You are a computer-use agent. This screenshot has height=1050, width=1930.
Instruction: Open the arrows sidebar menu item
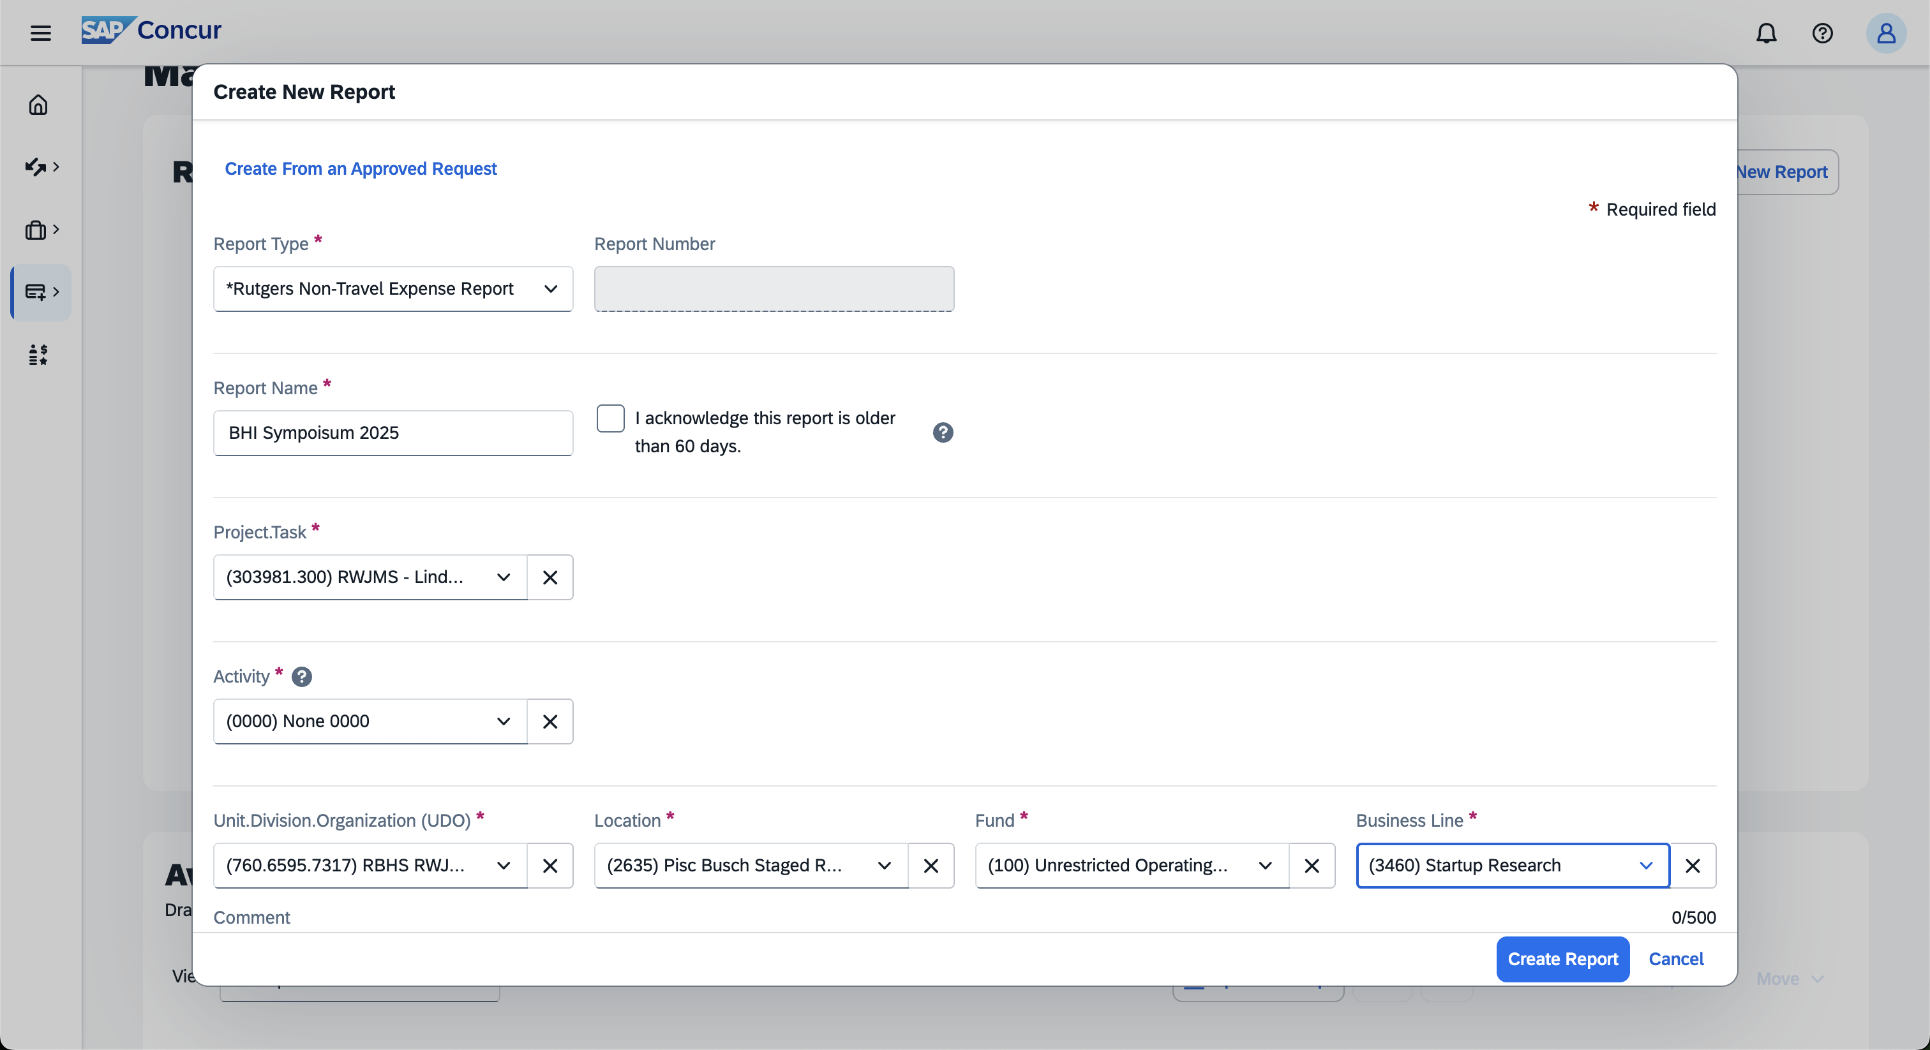pyautogui.click(x=40, y=166)
